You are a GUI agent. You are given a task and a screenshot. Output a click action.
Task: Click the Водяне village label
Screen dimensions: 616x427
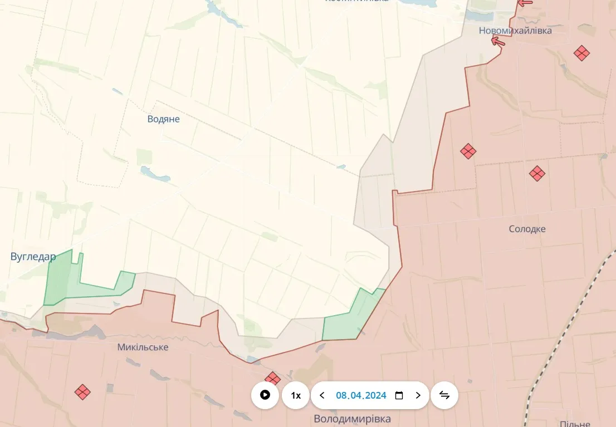point(163,119)
